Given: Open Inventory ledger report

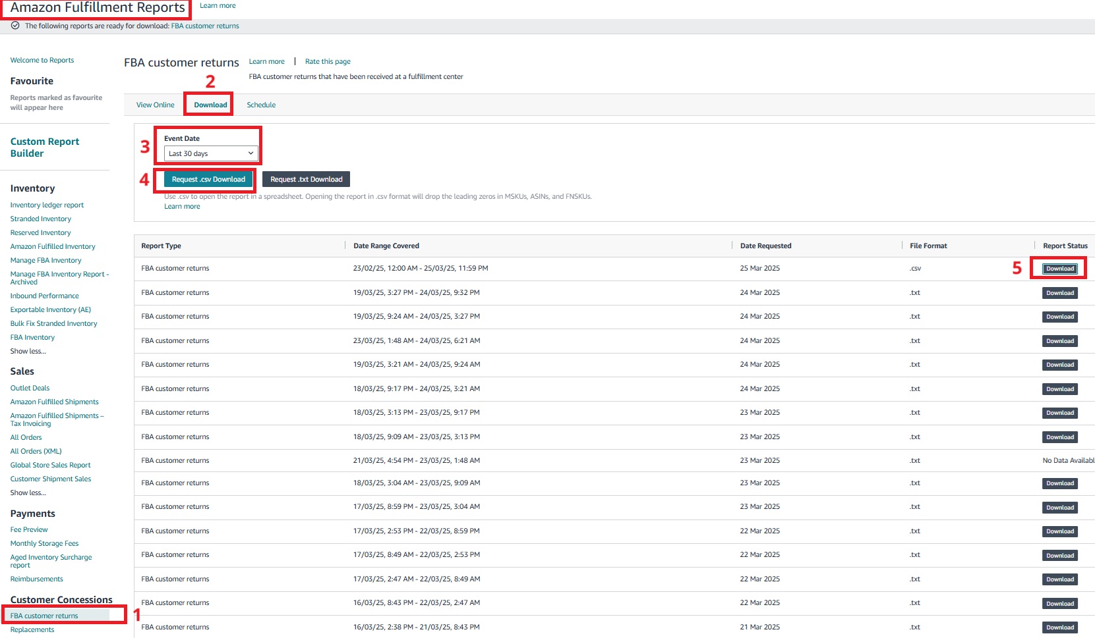Looking at the screenshot, I should tap(47, 205).
